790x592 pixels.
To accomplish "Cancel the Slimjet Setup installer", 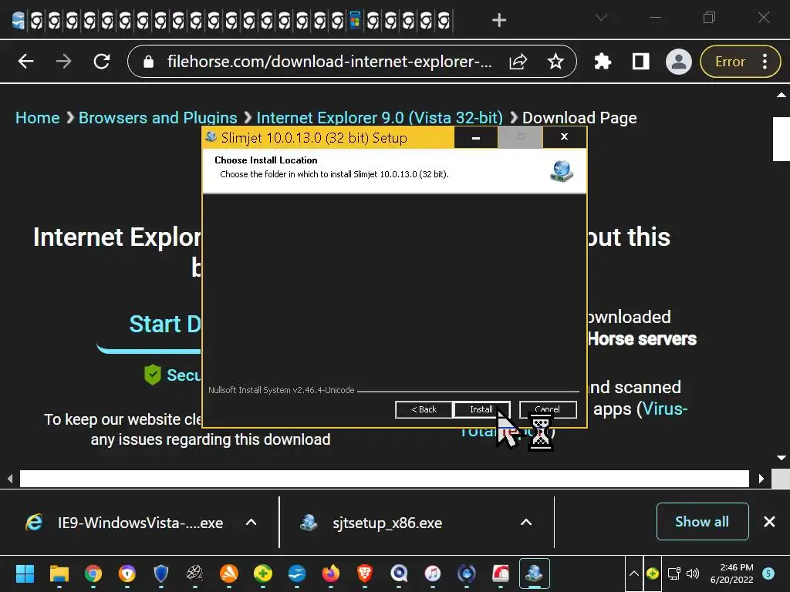I will tap(548, 409).
